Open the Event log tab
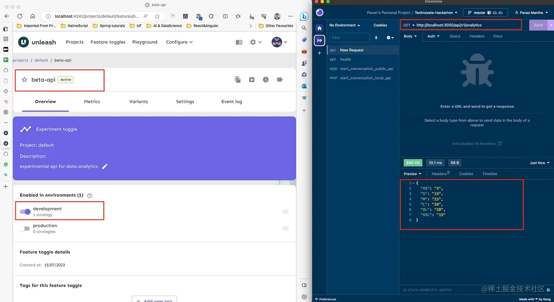The width and height of the screenshot is (554, 302). pos(232,101)
